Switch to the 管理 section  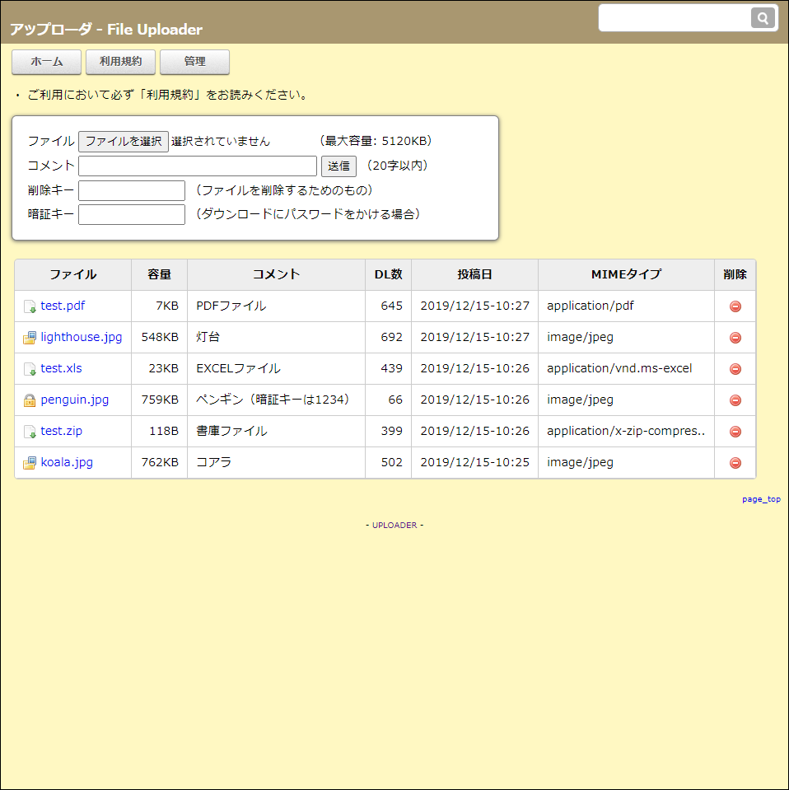pyautogui.click(x=194, y=62)
